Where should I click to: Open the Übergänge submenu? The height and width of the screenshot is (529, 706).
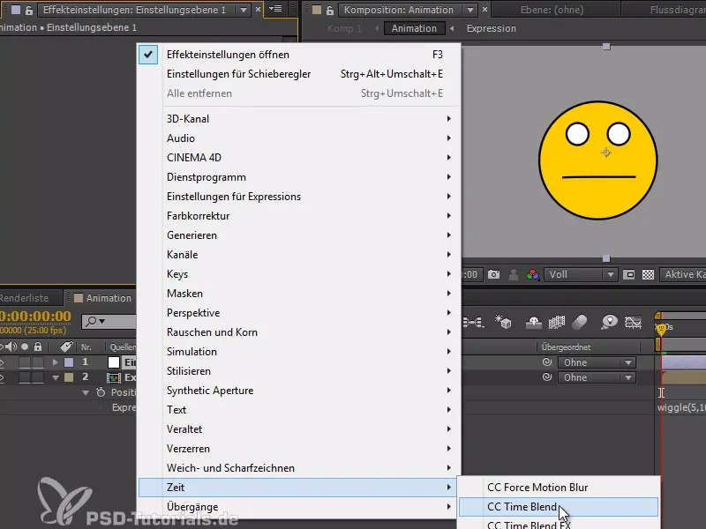[299, 506]
